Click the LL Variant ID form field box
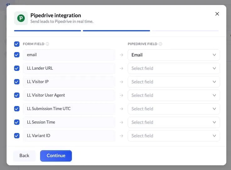The width and height of the screenshot is (231, 170). 69,136
